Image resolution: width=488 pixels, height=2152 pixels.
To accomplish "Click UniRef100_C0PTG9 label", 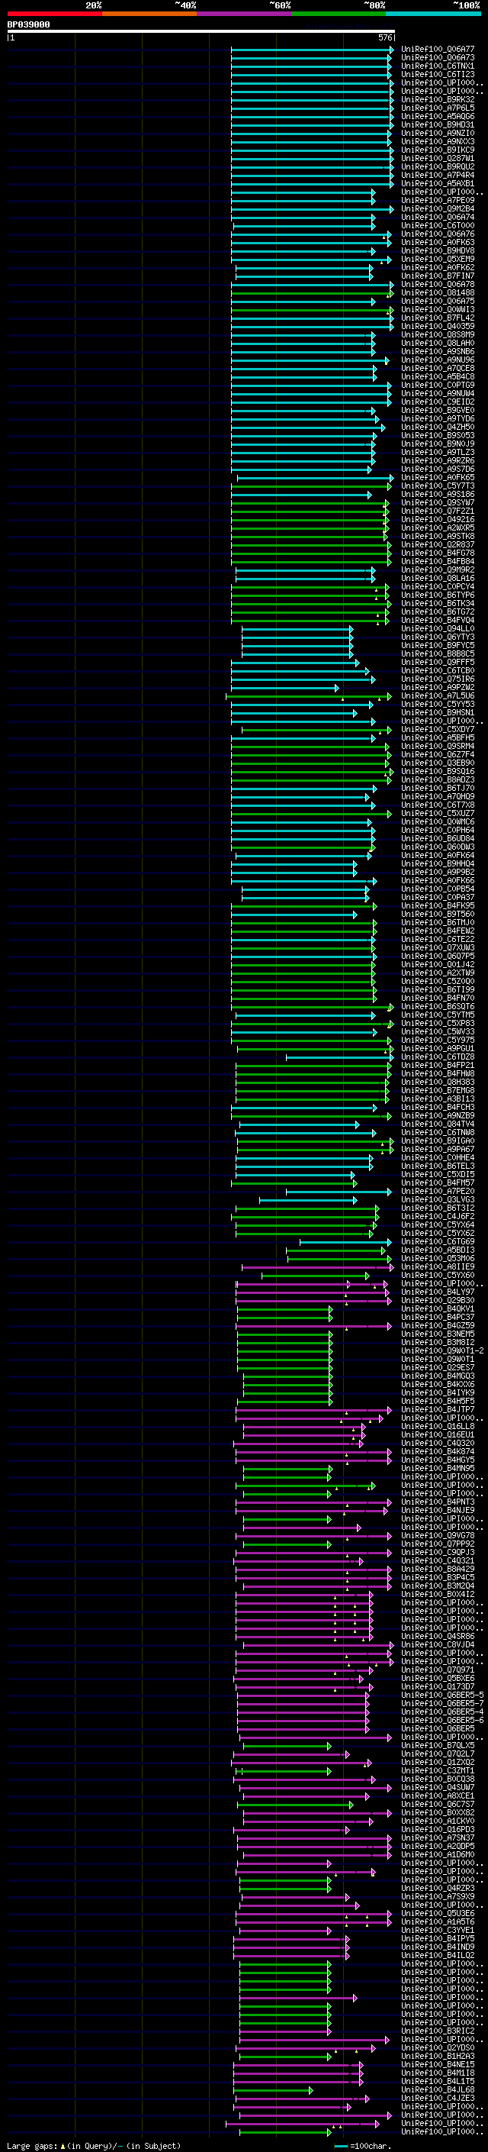I will (x=438, y=385).
